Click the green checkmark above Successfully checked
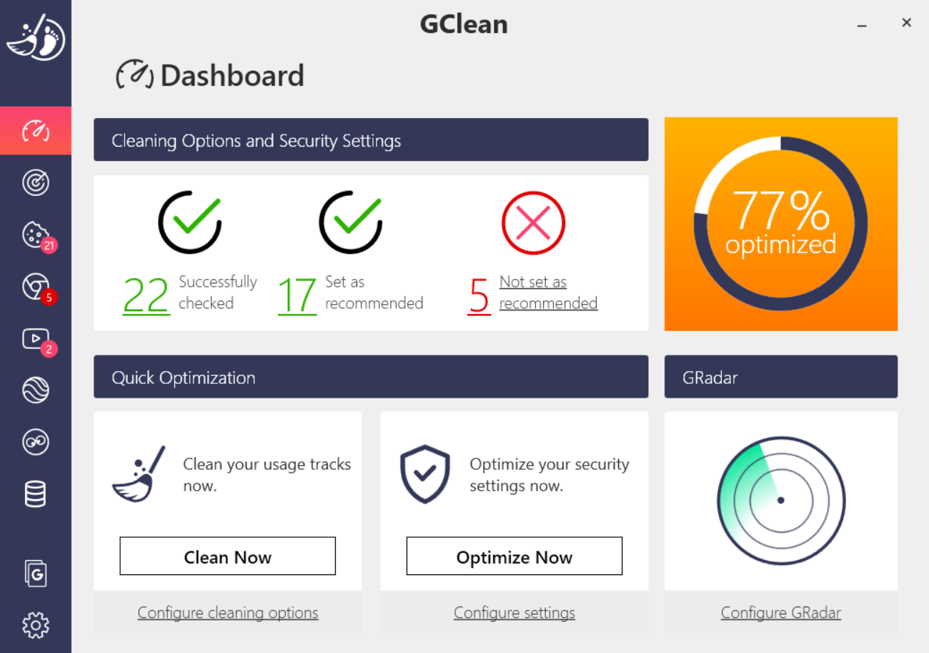 (x=190, y=222)
